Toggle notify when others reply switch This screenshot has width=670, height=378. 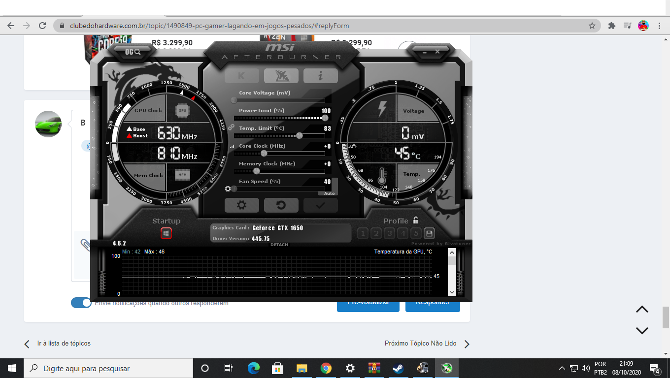[81, 303]
